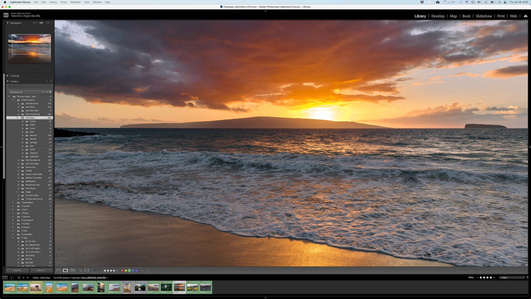Open the 4 Stars filter preset dropdown
Image resolution: width=531 pixels, height=299 pixels.
coord(512,277)
